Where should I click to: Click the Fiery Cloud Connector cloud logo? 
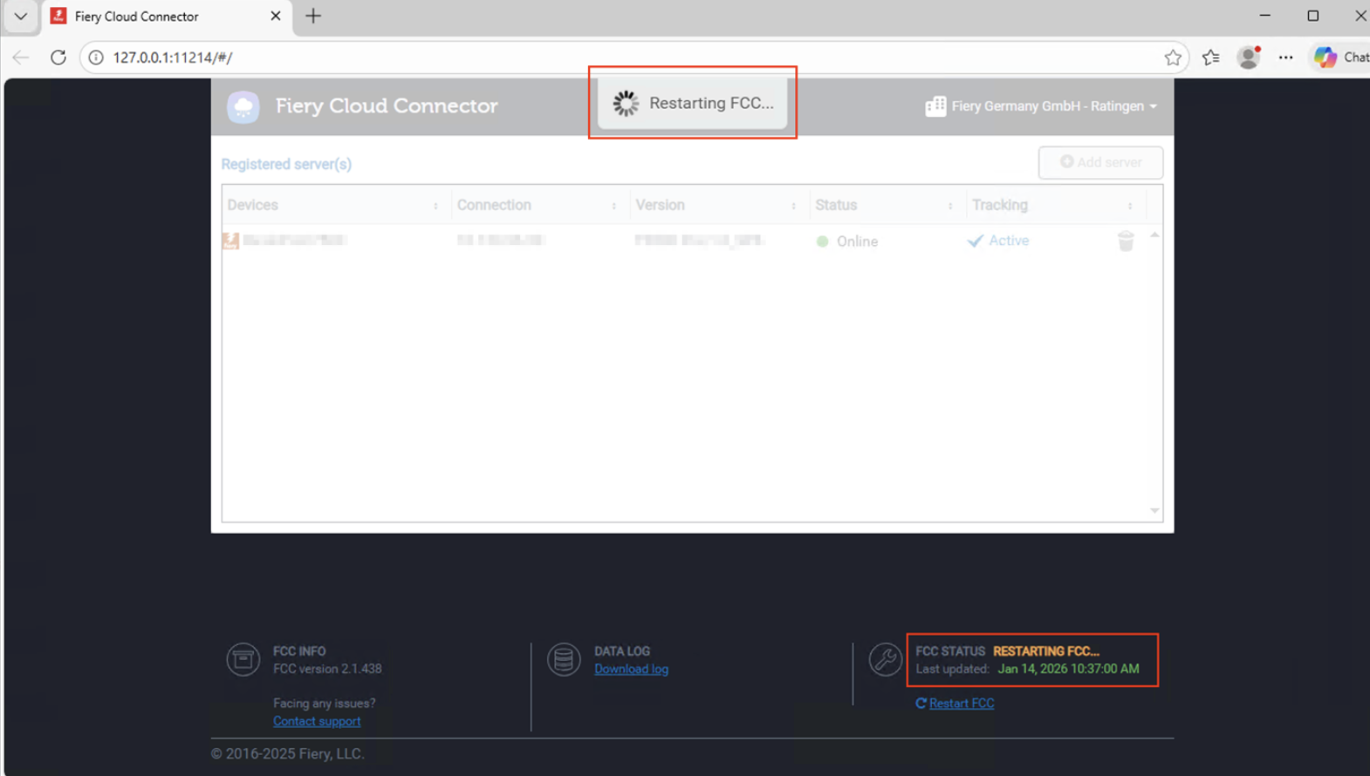pos(243,106)
